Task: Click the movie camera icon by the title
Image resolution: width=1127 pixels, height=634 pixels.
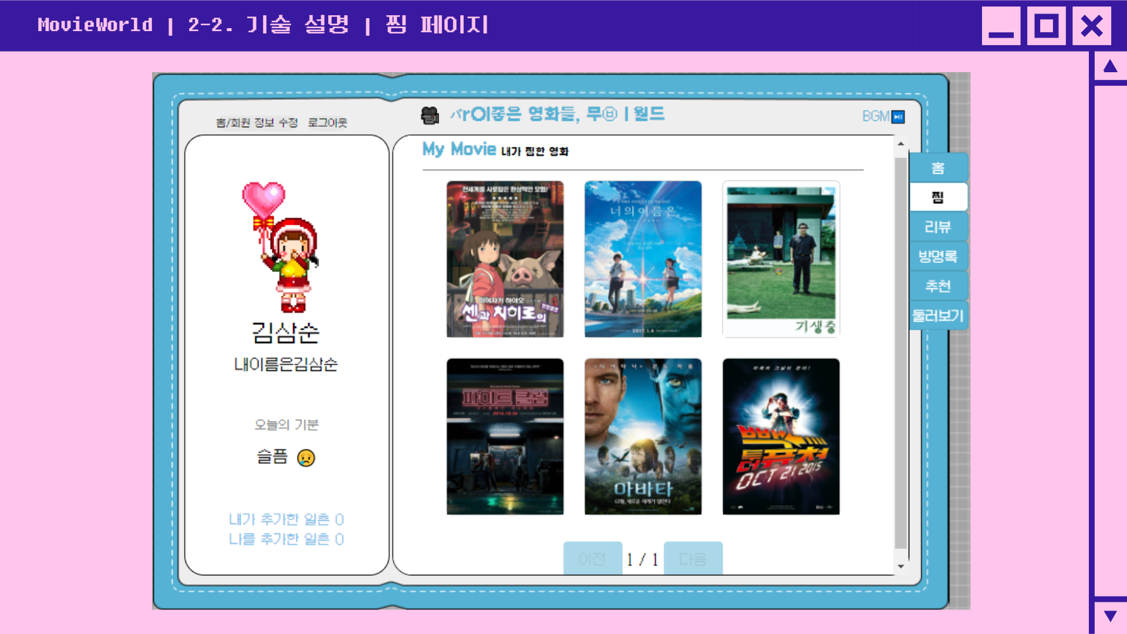Action: pos(430,116)
